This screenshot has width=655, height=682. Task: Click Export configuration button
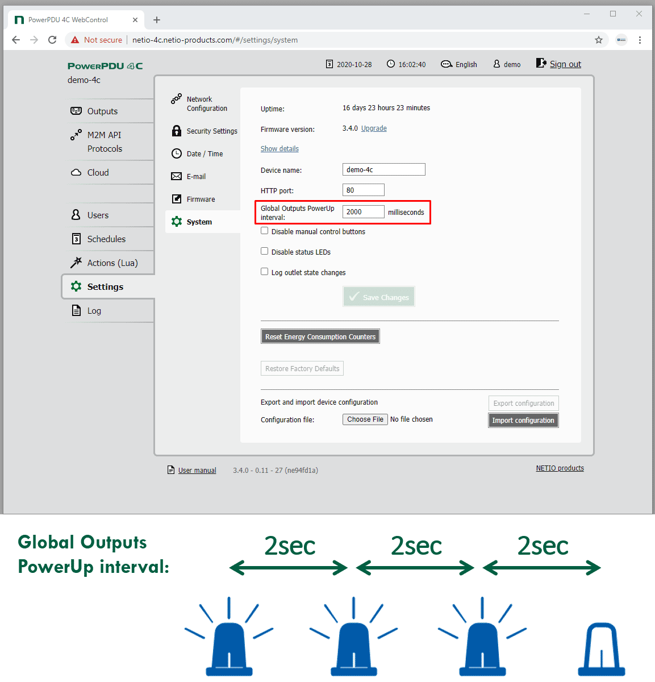[524, 403]
